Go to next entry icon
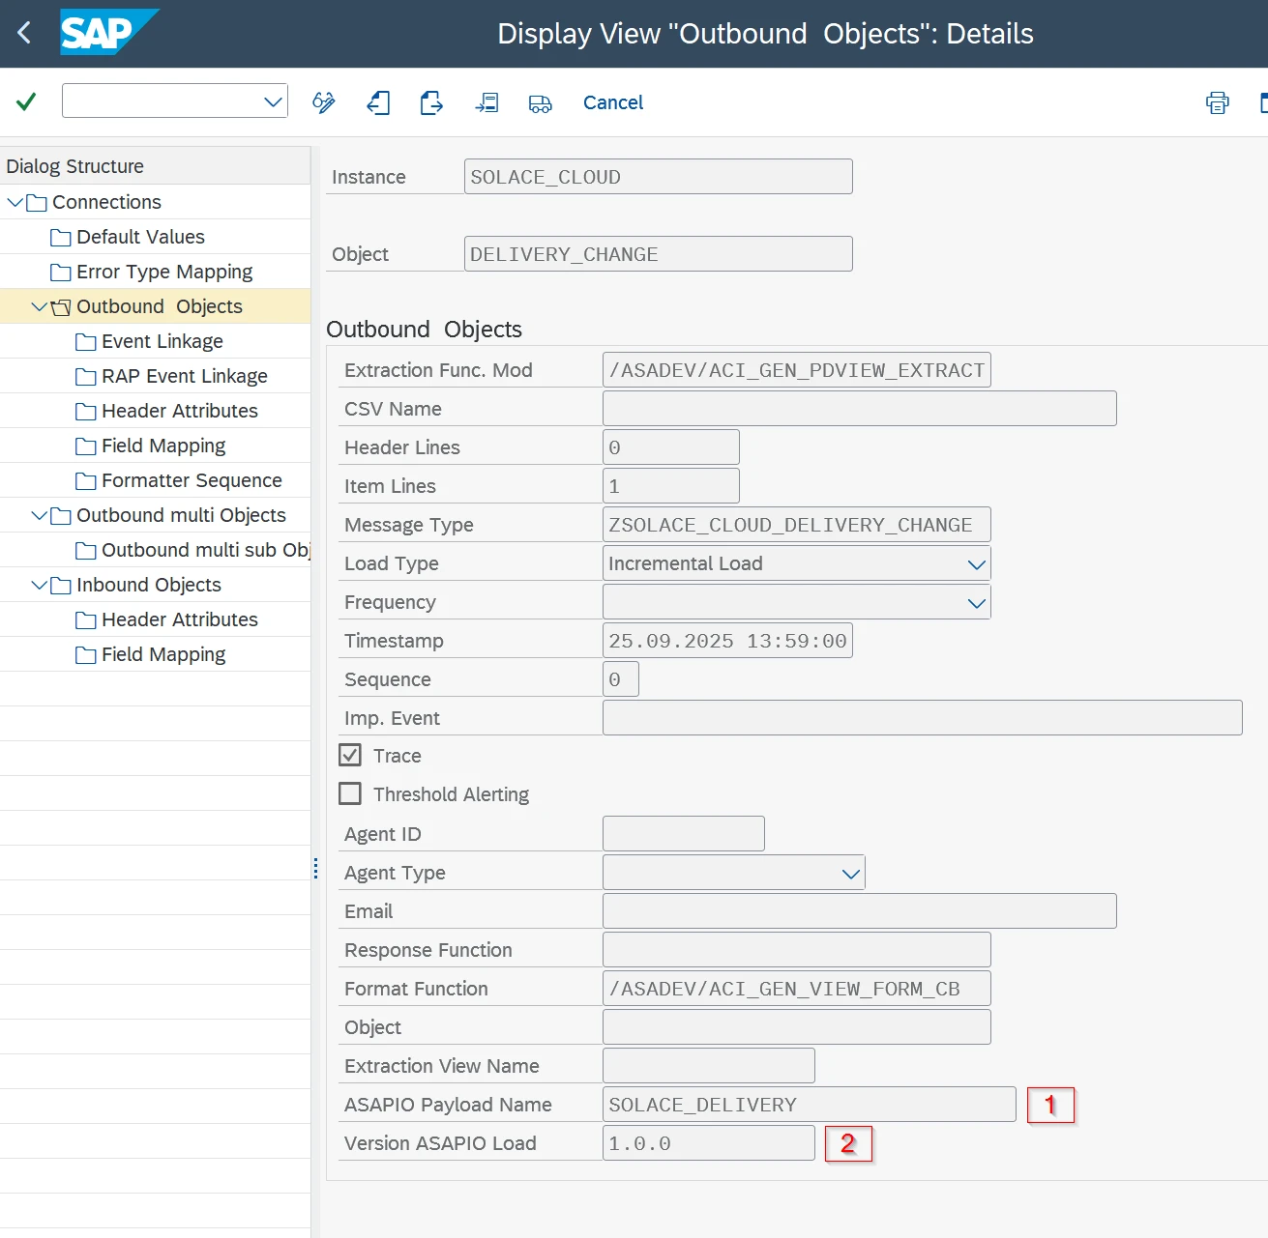1268x1238 pixels. click(x=431, y=102)
